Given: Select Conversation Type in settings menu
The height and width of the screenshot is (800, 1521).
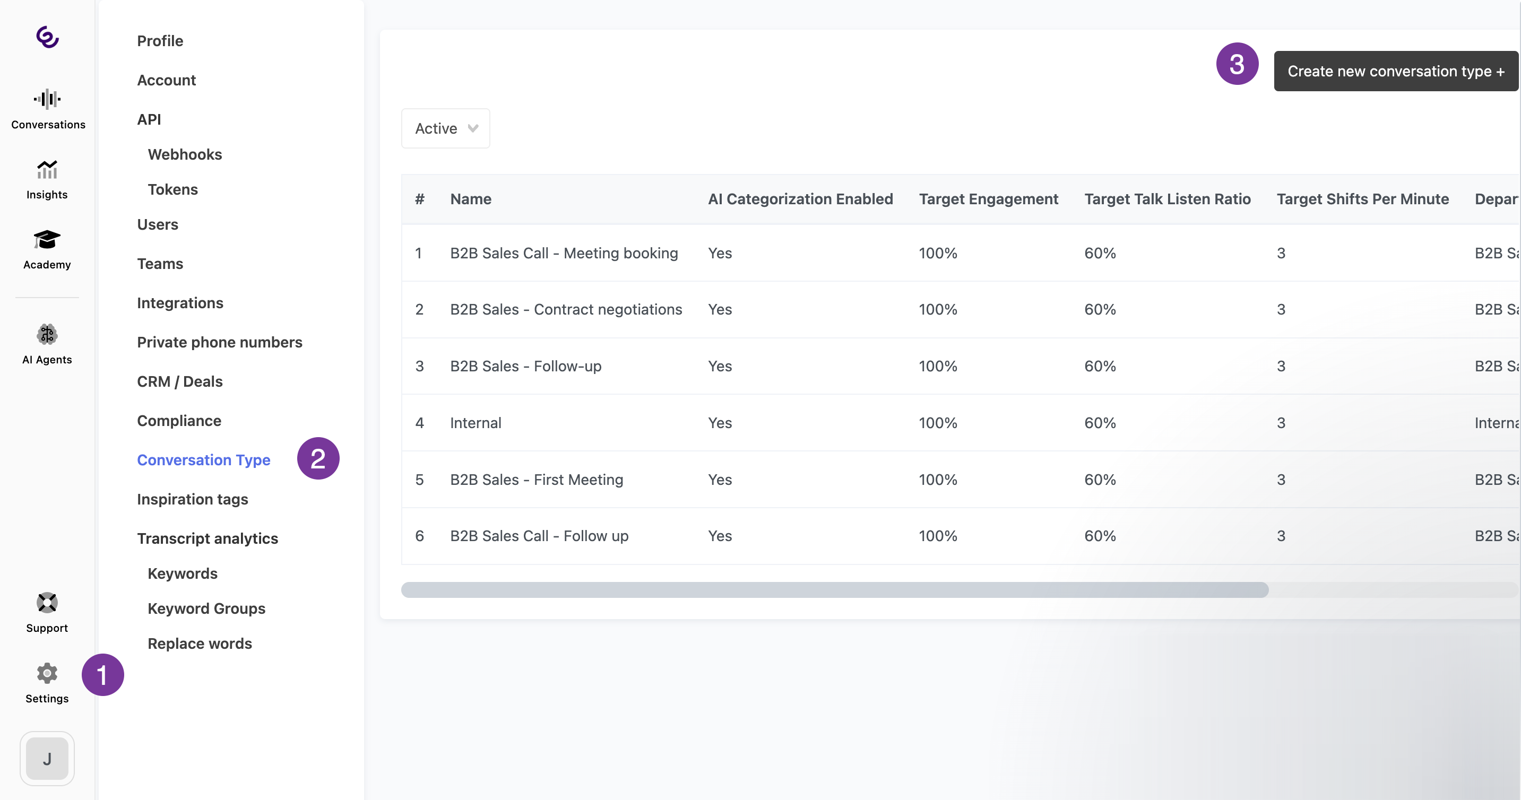Looking at the screenshot, I should (204, 460).
